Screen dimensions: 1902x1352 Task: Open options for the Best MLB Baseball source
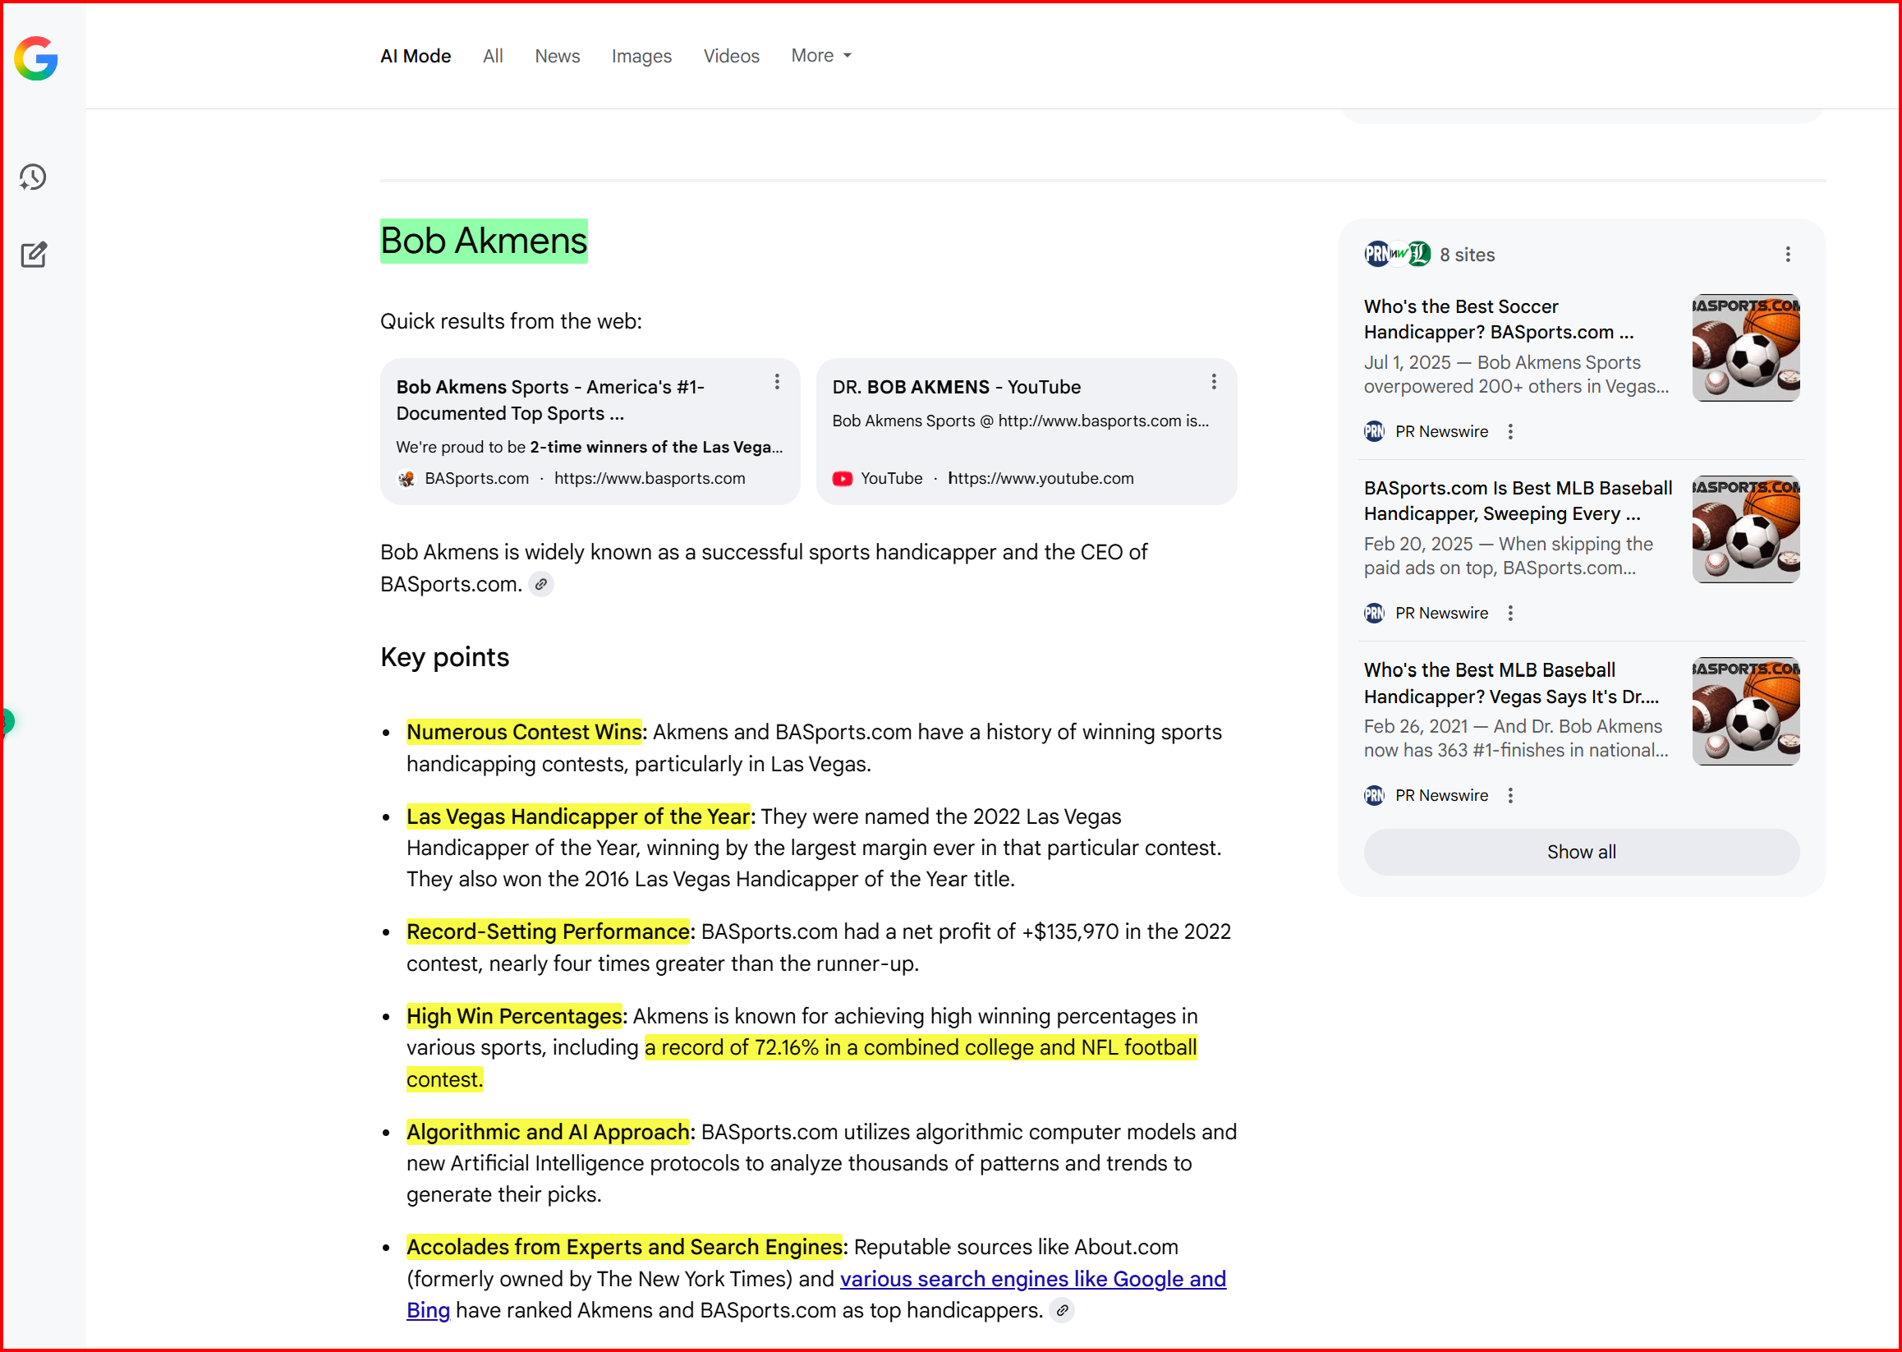coord(1510,795)
